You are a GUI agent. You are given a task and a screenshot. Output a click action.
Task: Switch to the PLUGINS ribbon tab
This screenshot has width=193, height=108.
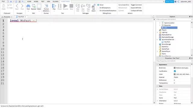point(55,1)
